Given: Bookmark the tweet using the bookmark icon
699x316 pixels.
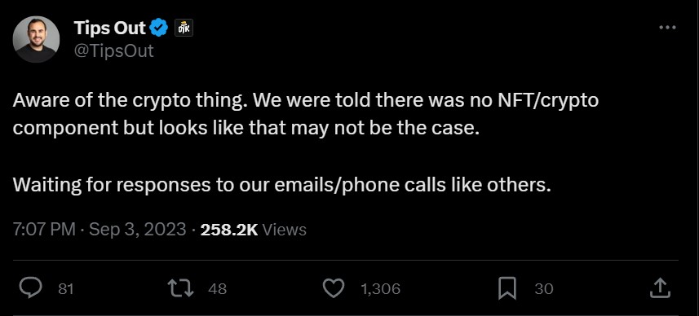Looking at the screenshot, I should [x=507, y=288].
